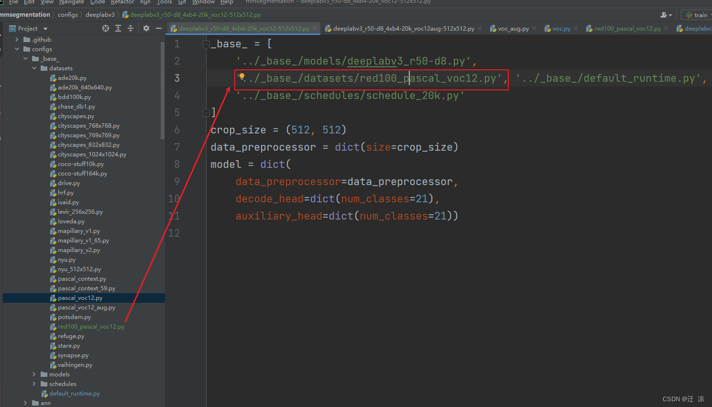Open Project panel settings gear

tap(146, 29)
